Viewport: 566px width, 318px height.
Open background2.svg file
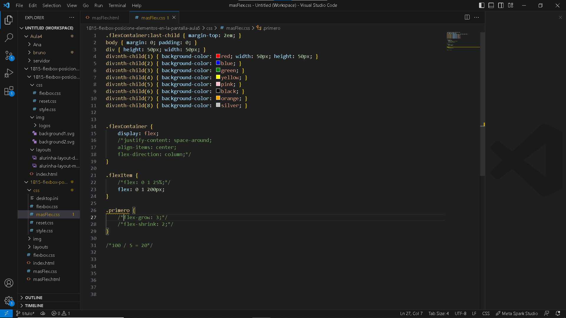coord(49,142)
